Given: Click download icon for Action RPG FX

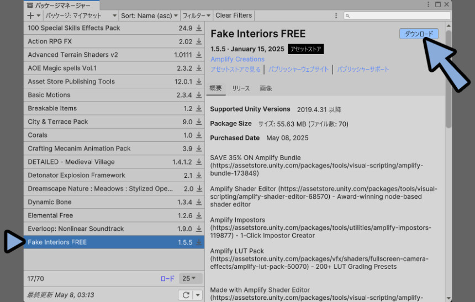Looking at the screenshot, I should (x=199, y=41).
